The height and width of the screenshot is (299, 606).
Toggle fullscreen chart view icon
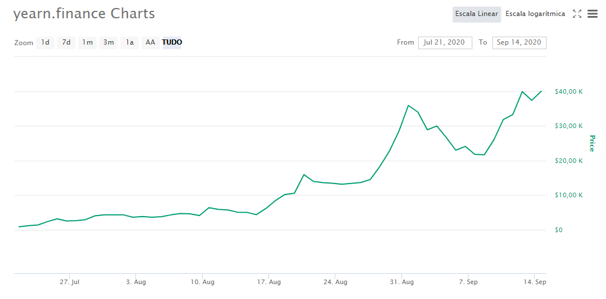577,14
